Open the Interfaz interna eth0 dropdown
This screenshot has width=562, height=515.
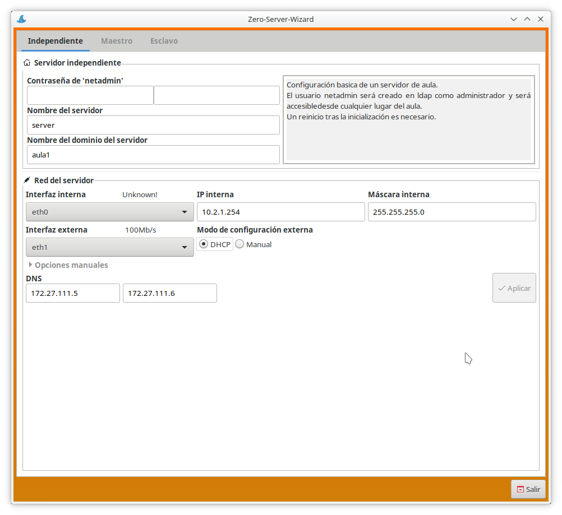click(110, 212)
